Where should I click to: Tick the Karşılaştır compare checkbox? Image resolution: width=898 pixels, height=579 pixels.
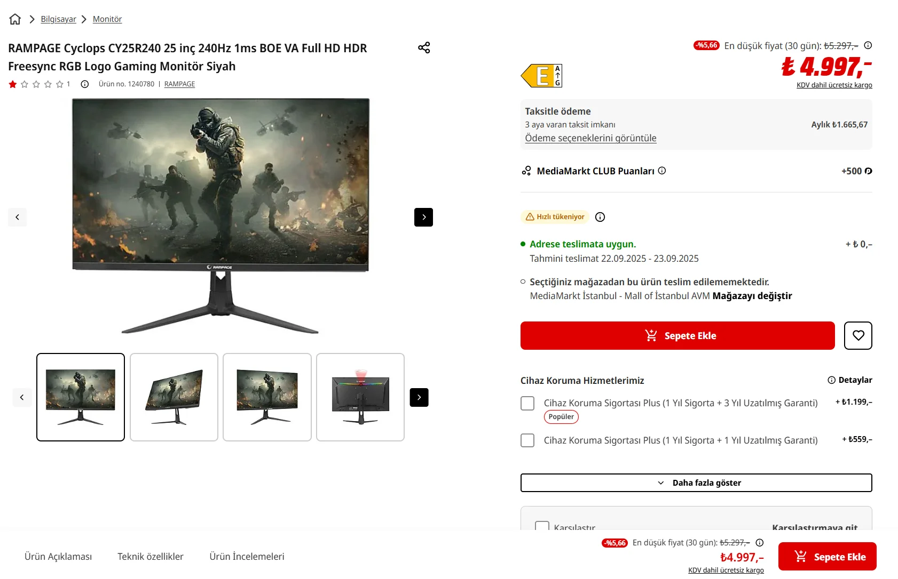(542, 527)
